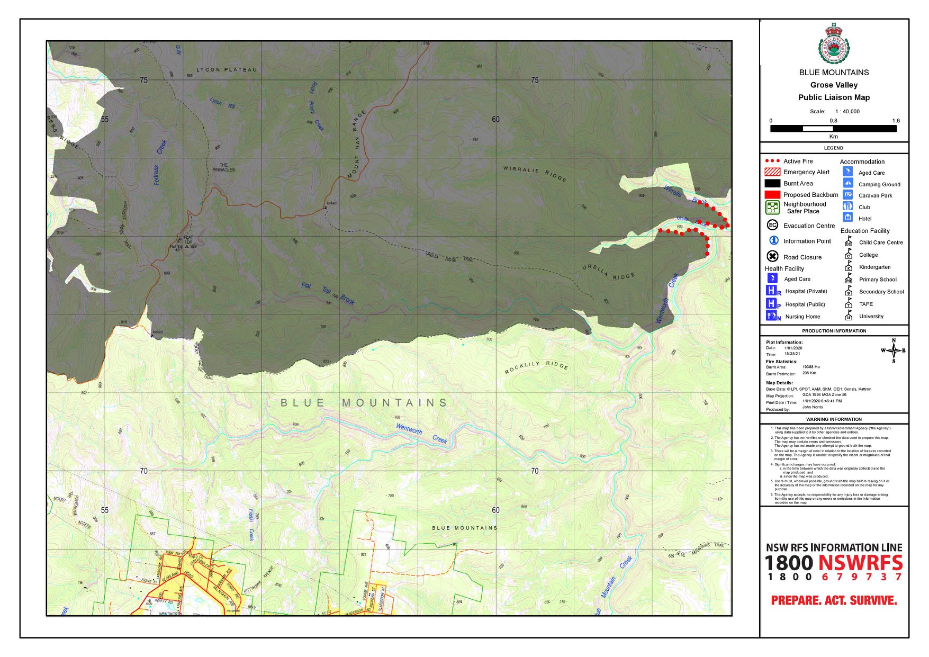Click the Nursing Home icon
The image size is (929, 657).
[773, 316]
